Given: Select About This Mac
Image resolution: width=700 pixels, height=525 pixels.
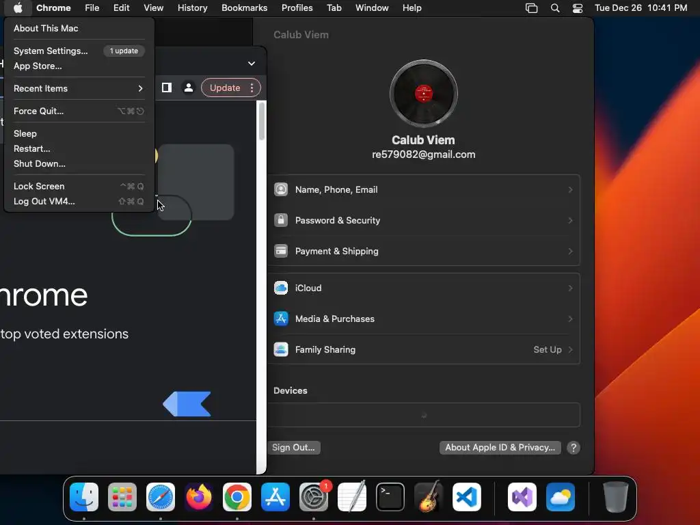Looking at the screenshot, I should (79, 28).
